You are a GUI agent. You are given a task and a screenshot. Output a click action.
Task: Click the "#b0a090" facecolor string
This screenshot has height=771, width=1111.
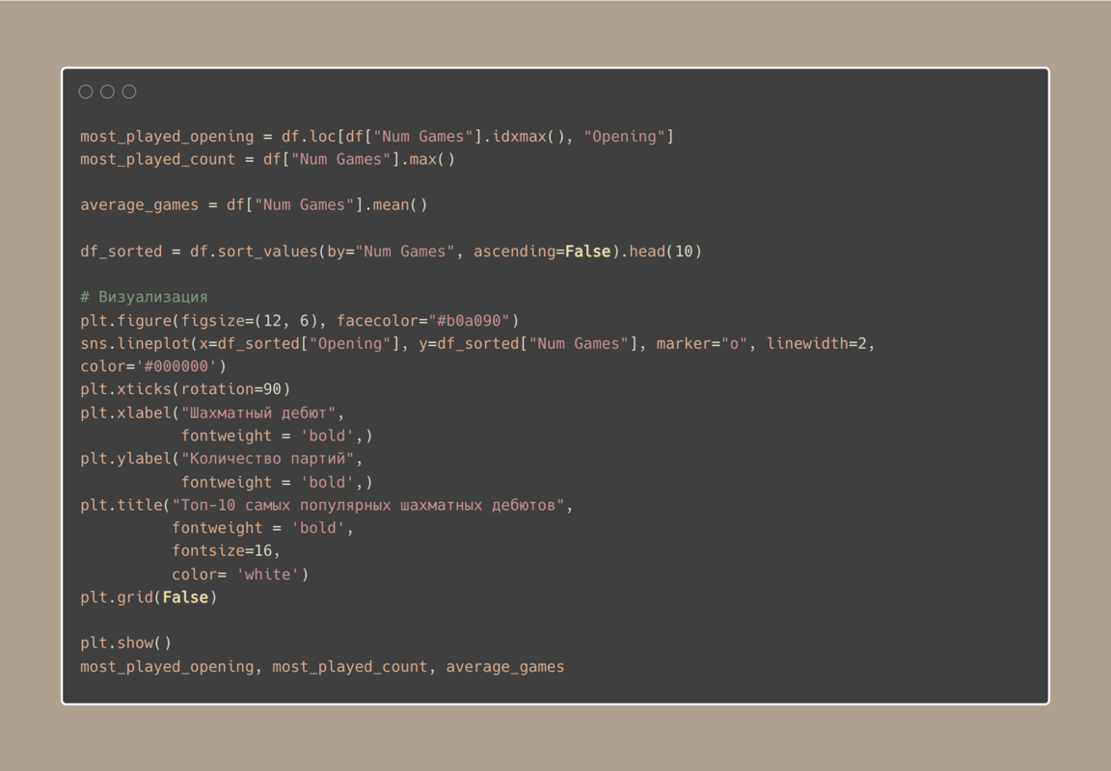pos(474,320)
